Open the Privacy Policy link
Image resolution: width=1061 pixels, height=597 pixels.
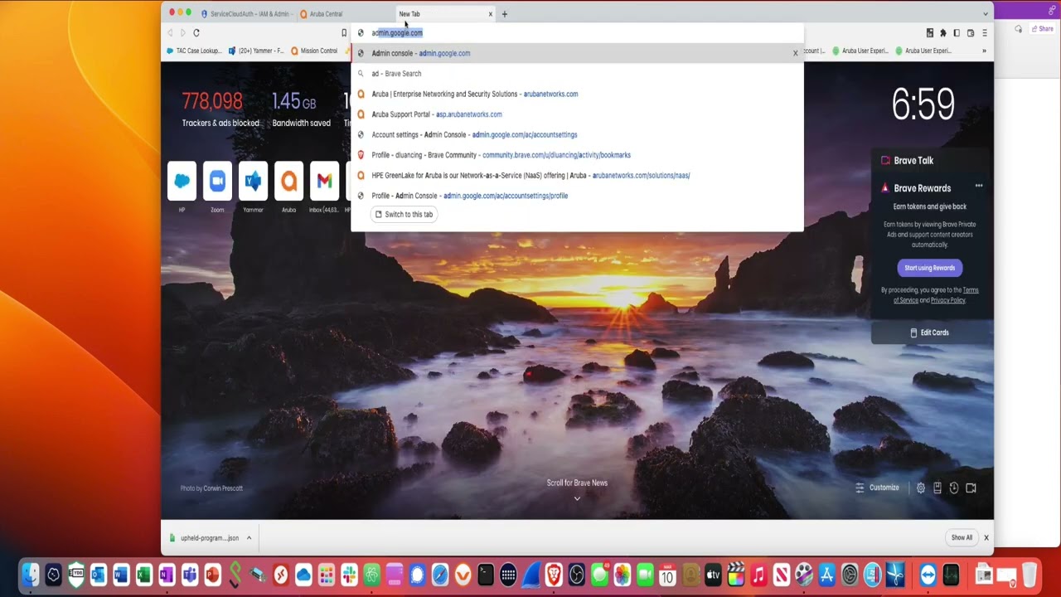coord(947,300)
